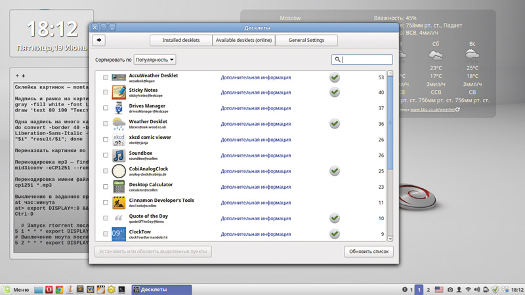The width and height of the screenshot is (525, 295).
Task: Click the scrollbar down arrow in desklet list
Action: [x=390, y=239]
